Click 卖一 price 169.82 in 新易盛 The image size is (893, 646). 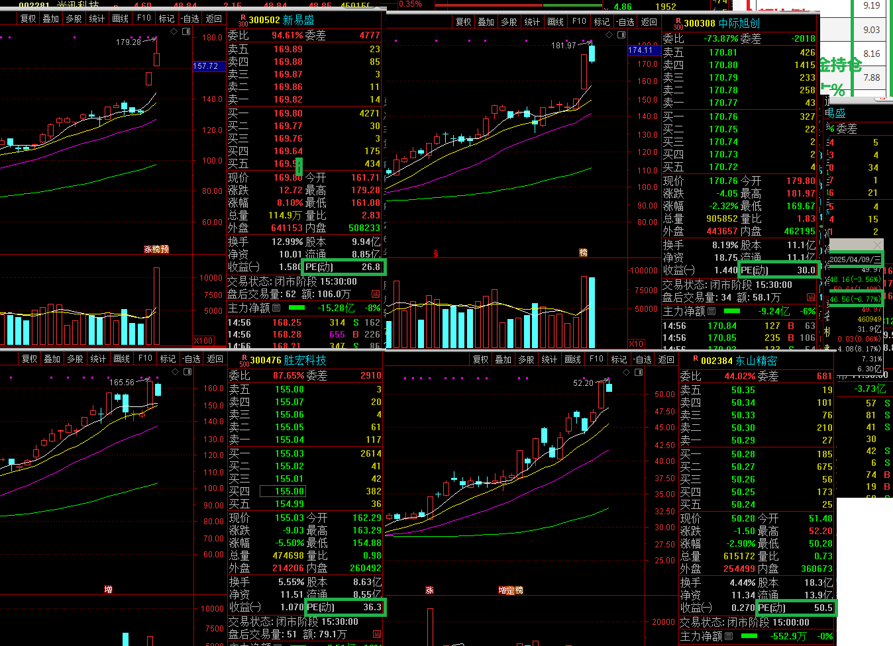coord(288,99)
